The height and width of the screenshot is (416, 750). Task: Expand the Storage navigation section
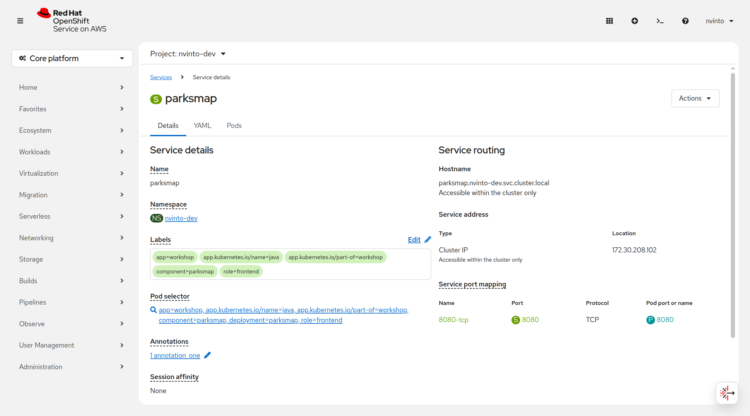tap(72, 259)
